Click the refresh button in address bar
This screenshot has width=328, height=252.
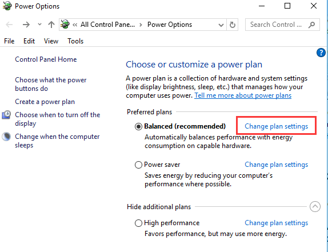coord(233,25)
